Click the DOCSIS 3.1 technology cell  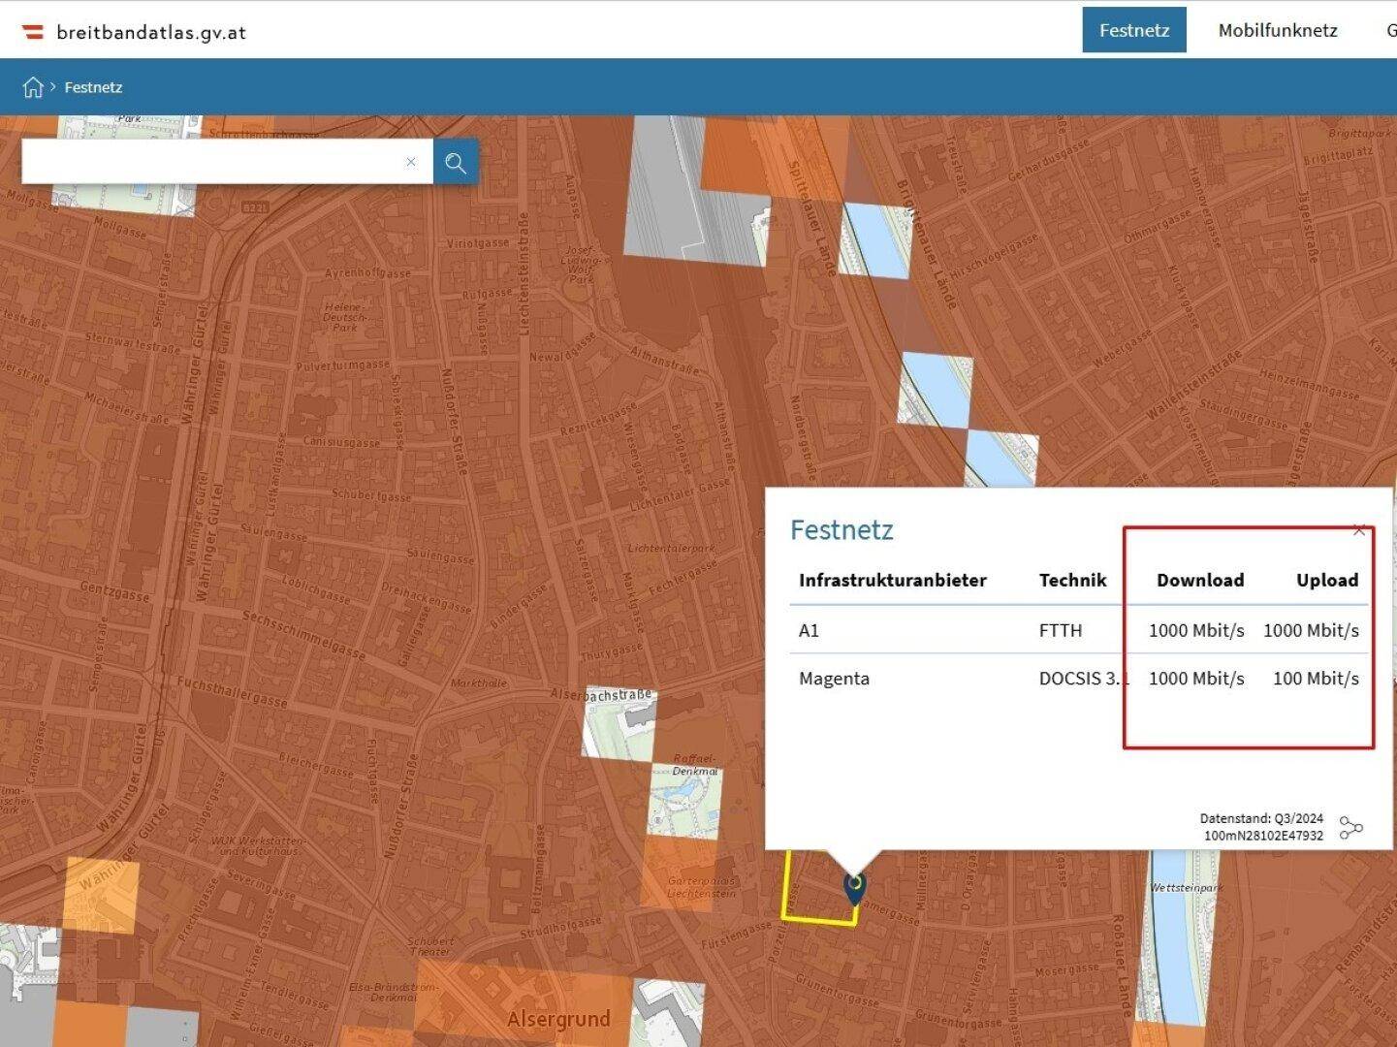point(1084,679)
